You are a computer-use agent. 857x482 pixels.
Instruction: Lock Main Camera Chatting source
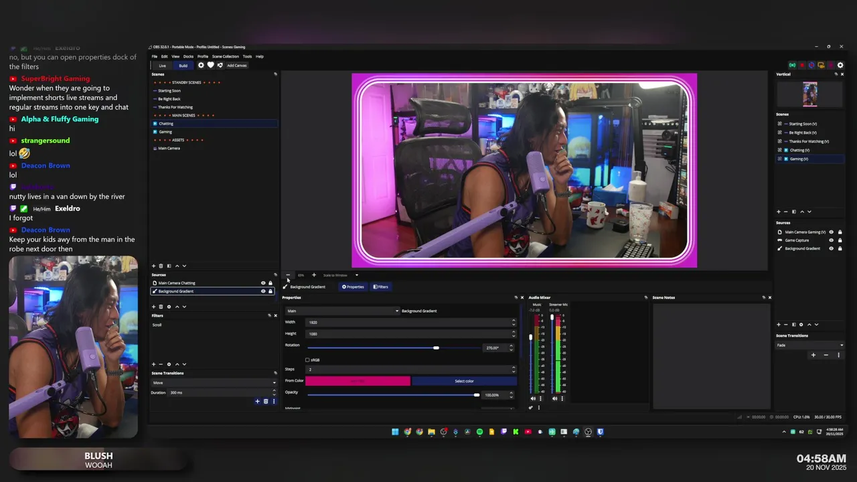tap(270, 283)
